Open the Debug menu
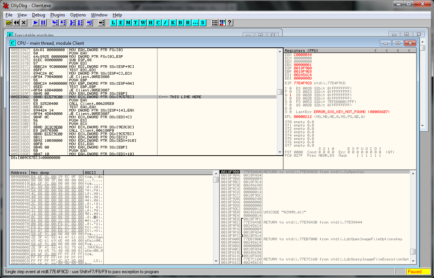 [38, 15]
